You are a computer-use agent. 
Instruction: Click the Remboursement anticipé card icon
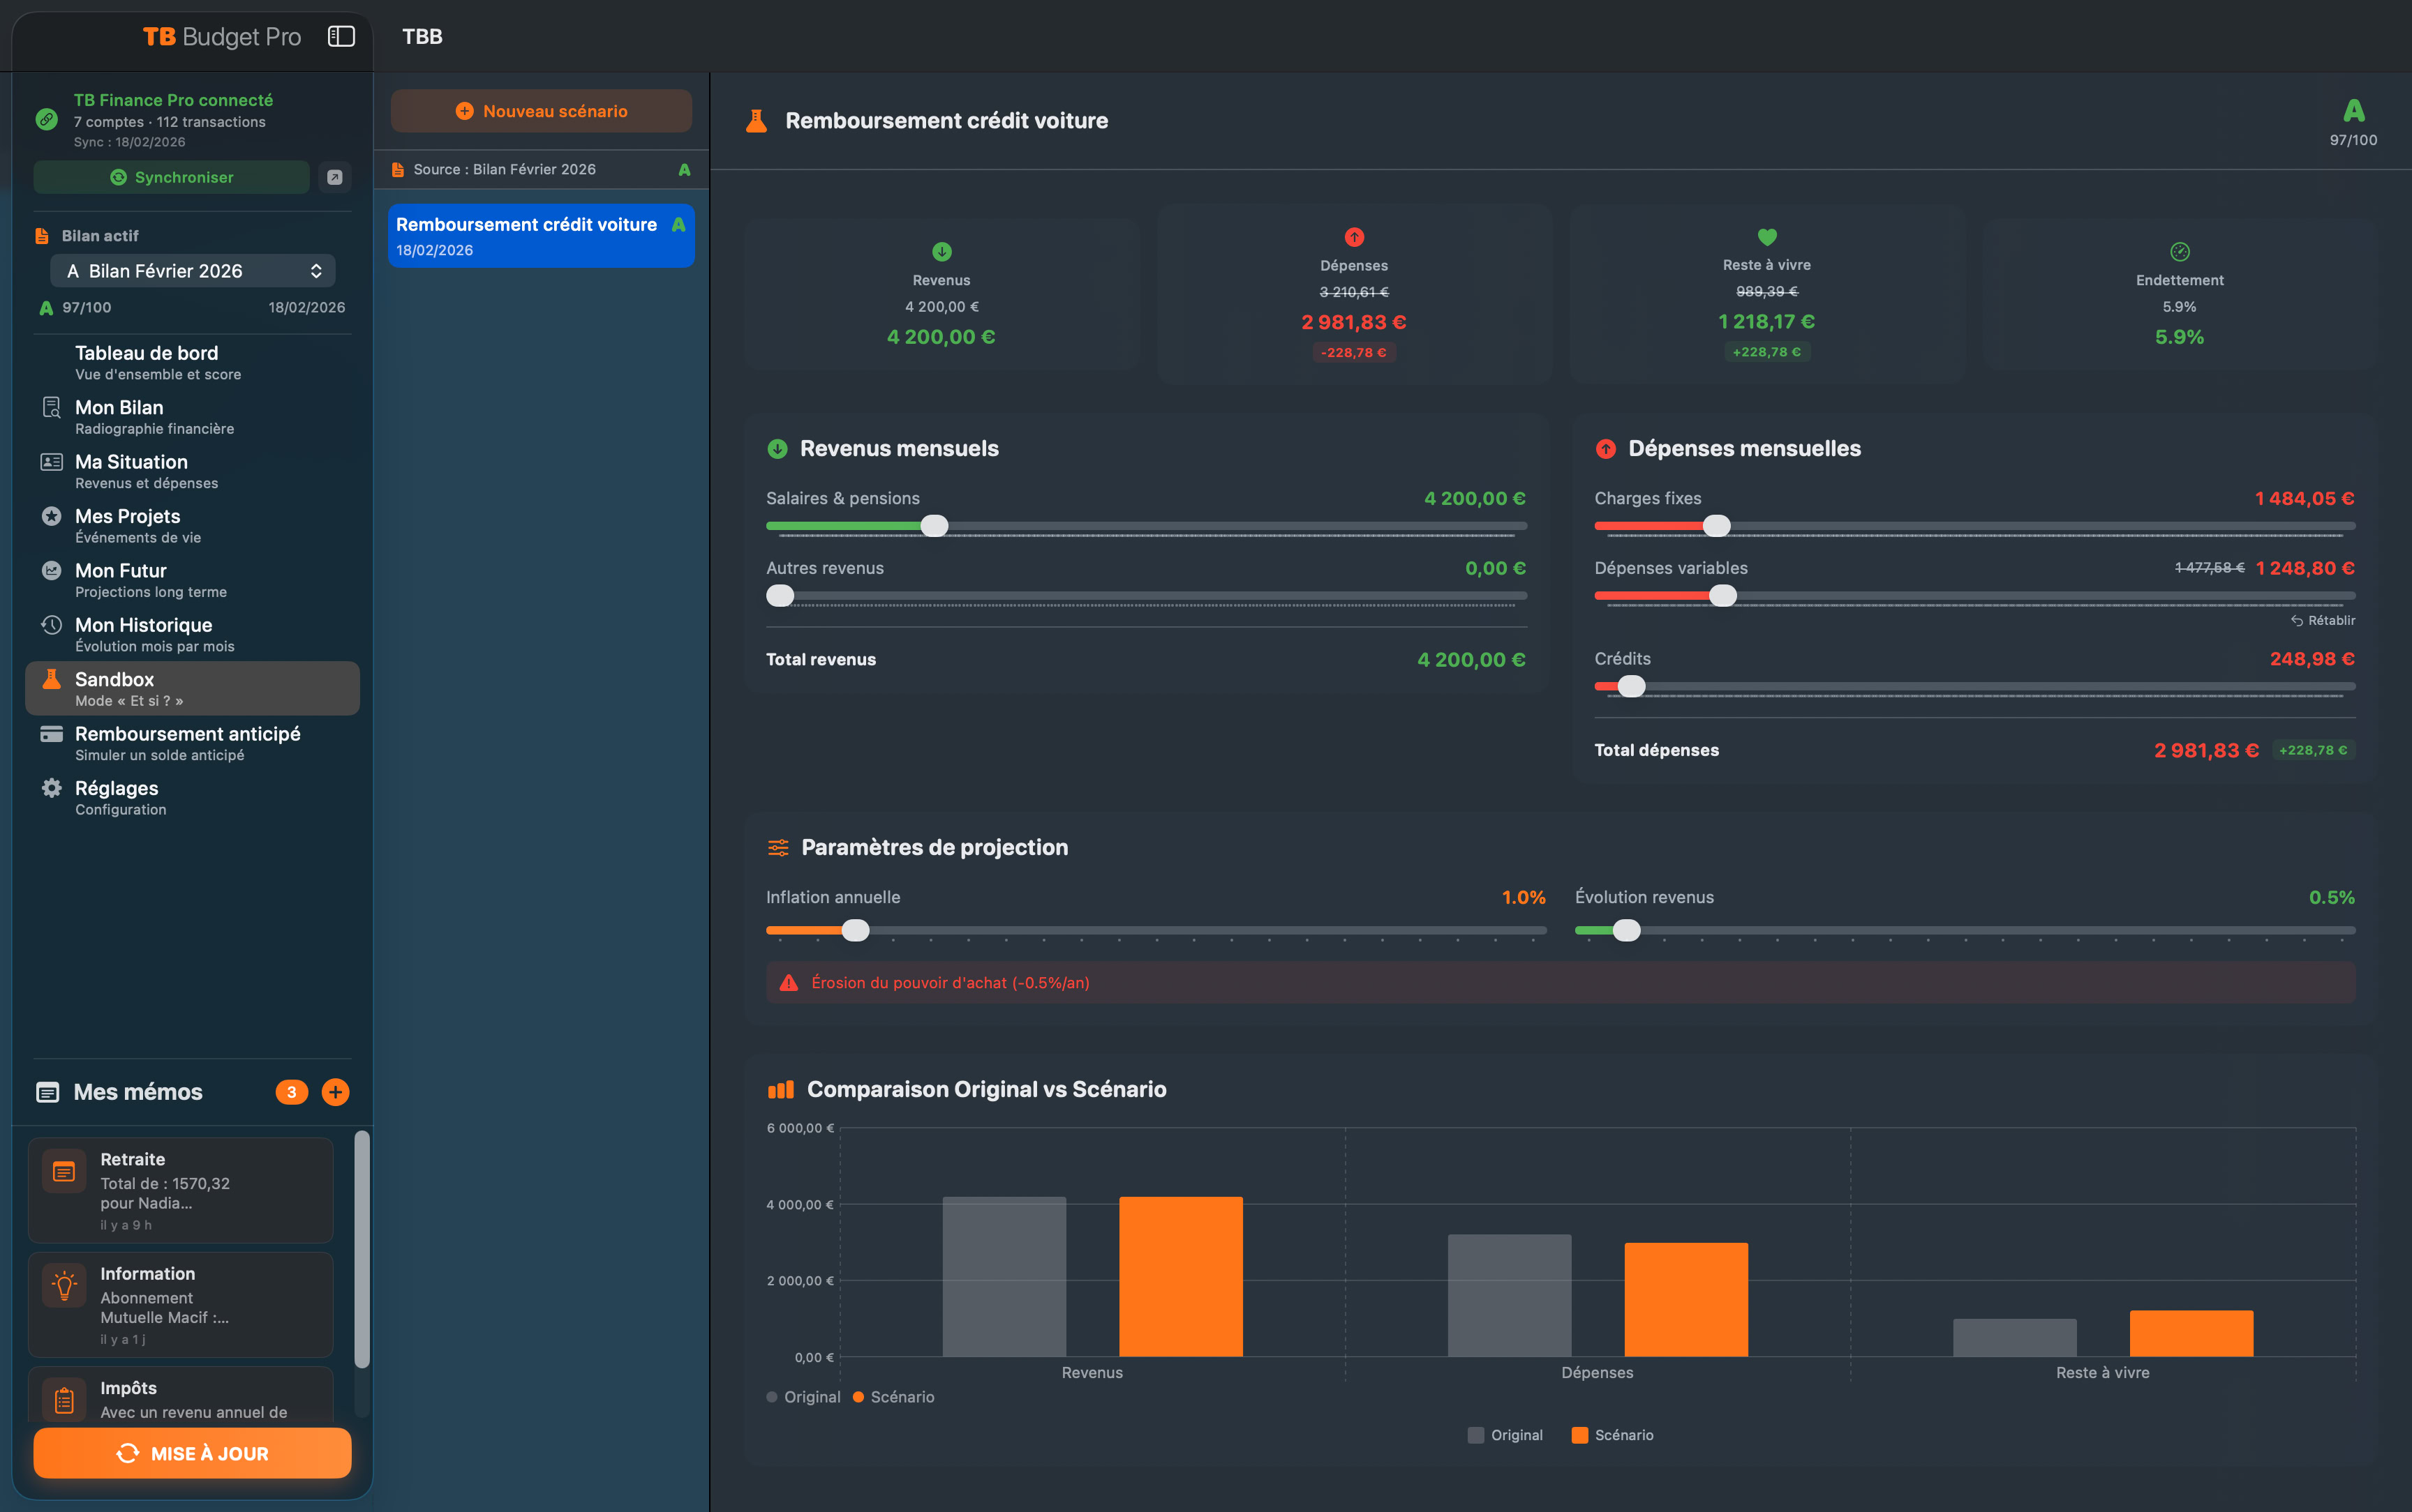(x=51, y=734)
